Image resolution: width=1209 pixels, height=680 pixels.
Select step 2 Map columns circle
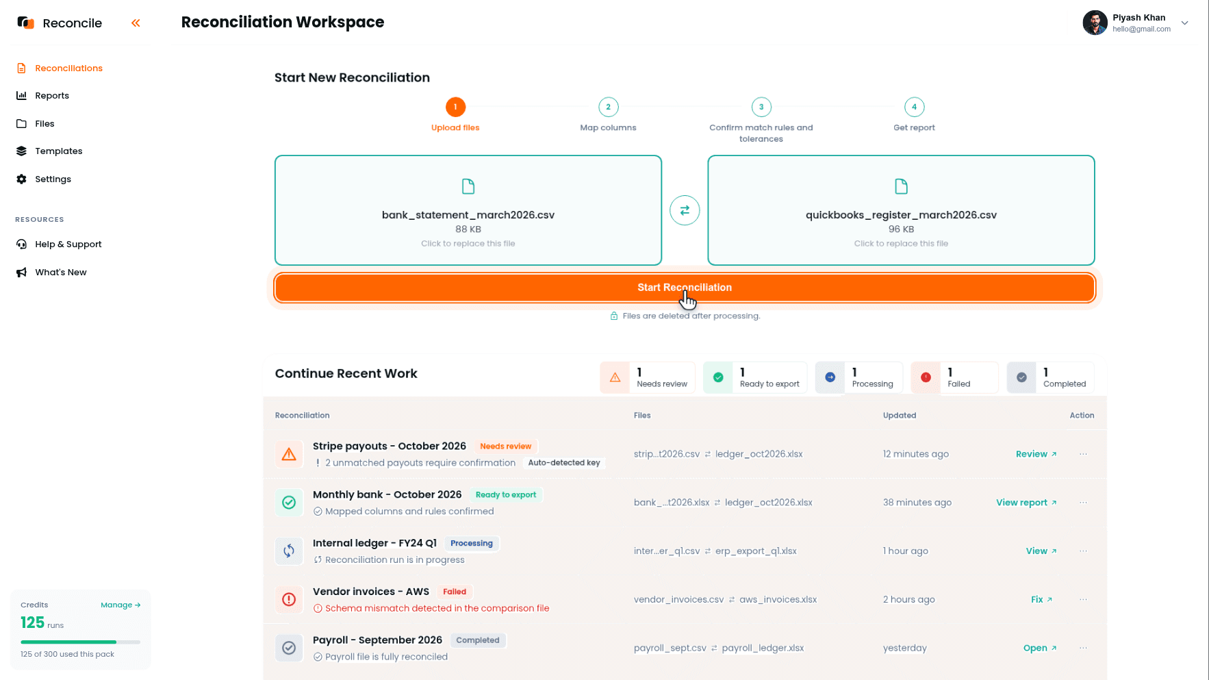tap(608, 107)
